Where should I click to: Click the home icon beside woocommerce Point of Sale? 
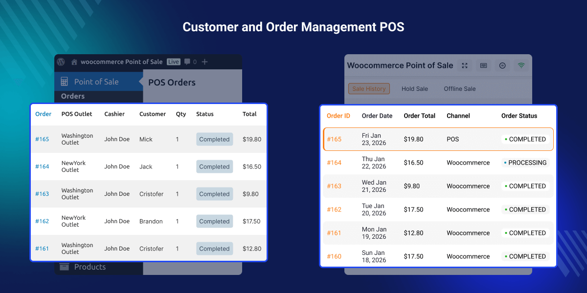pyautogui.click(x=74, y=62)
